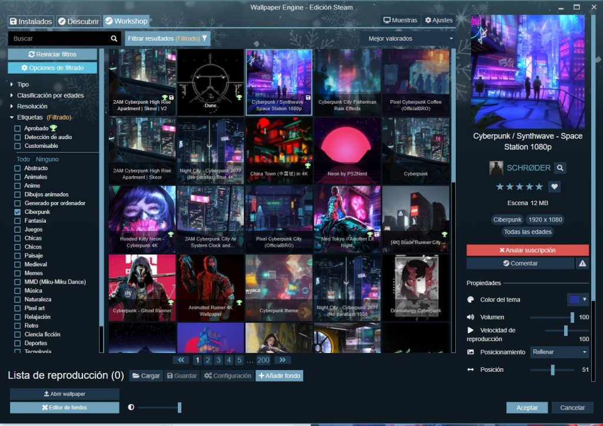
Task: Click Abrir wallpaper button
Action: coord(65,394)
